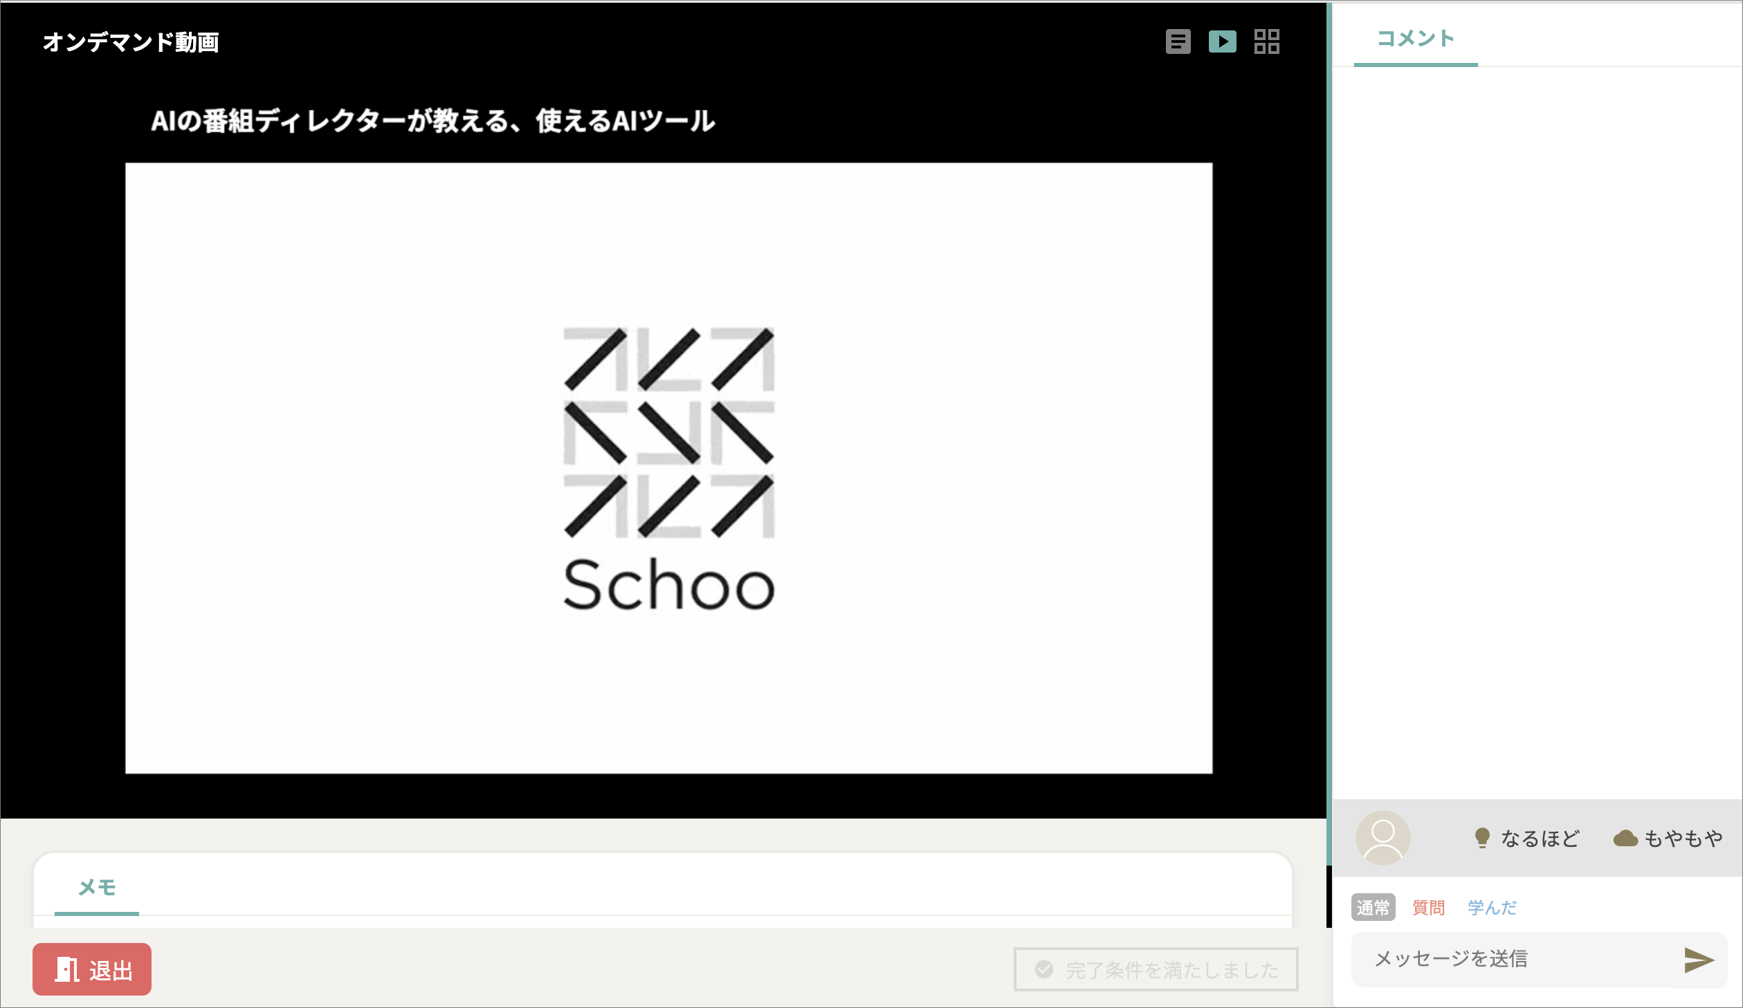Select the 学んだ comment type

coord(1492,907)
